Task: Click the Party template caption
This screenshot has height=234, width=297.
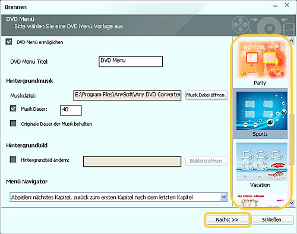Action: 260,83
